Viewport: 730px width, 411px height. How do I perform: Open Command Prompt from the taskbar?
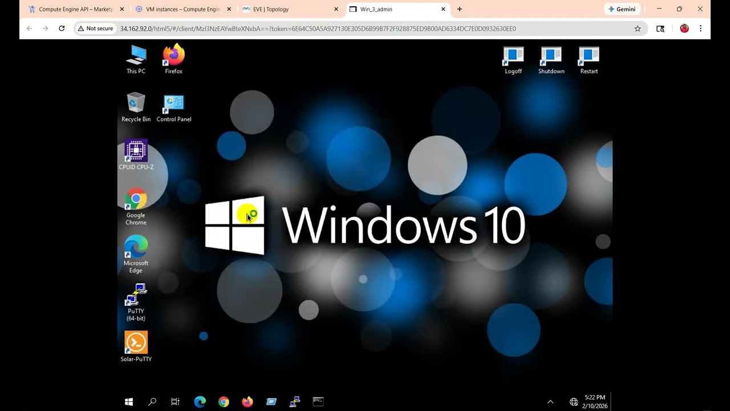click(318, 402)
